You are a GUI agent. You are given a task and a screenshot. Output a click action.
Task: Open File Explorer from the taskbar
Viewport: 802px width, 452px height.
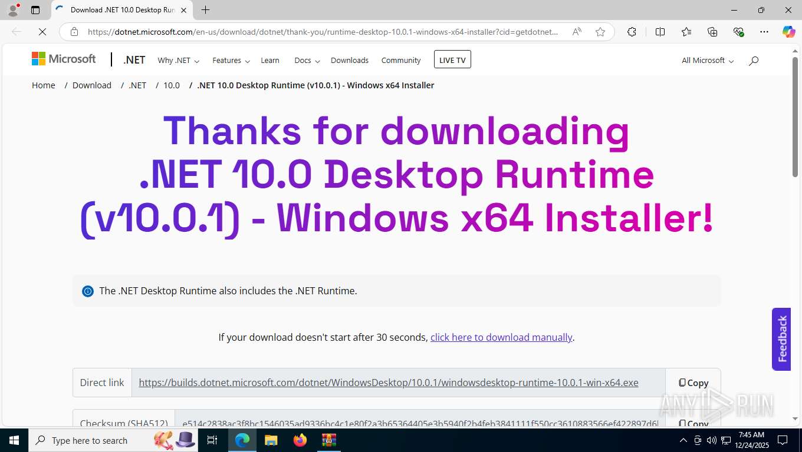pos(271,440)
